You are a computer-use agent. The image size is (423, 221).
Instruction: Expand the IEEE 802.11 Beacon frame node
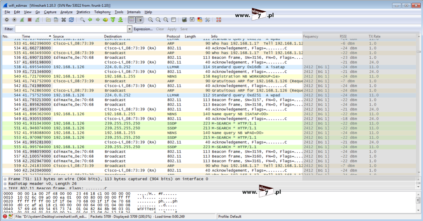tap(5, 188)
